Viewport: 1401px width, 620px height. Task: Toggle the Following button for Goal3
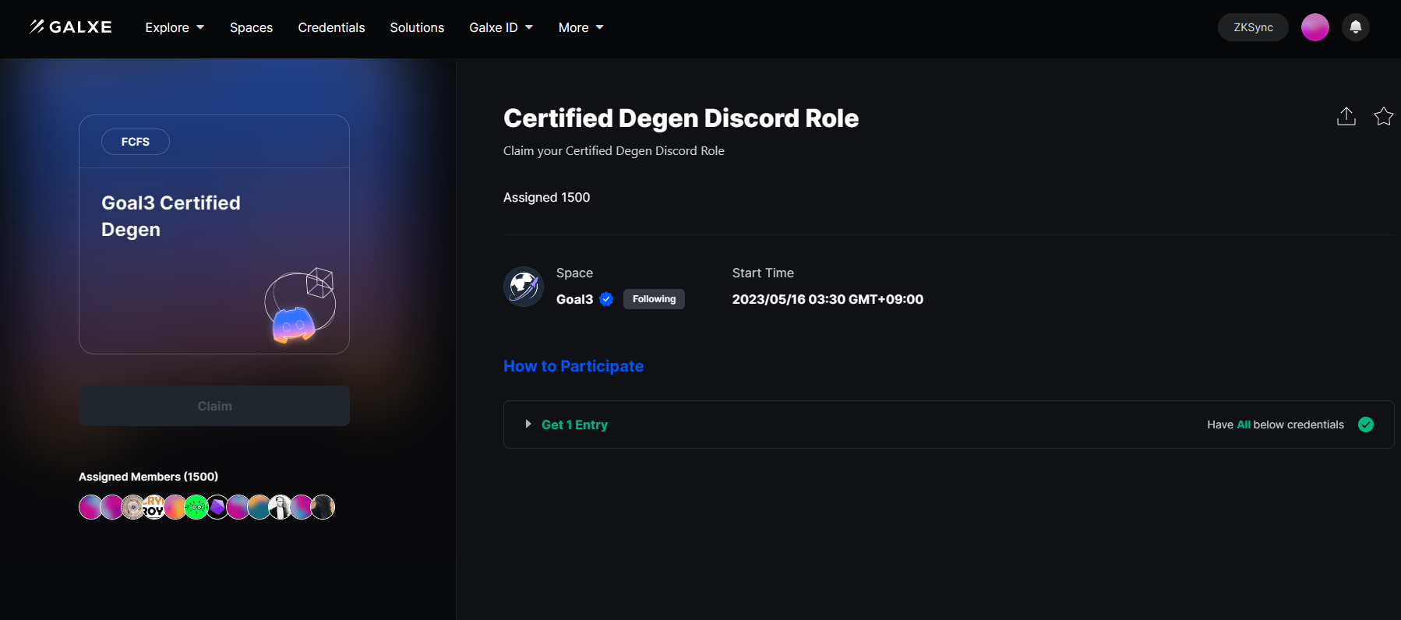click(654, 299)
